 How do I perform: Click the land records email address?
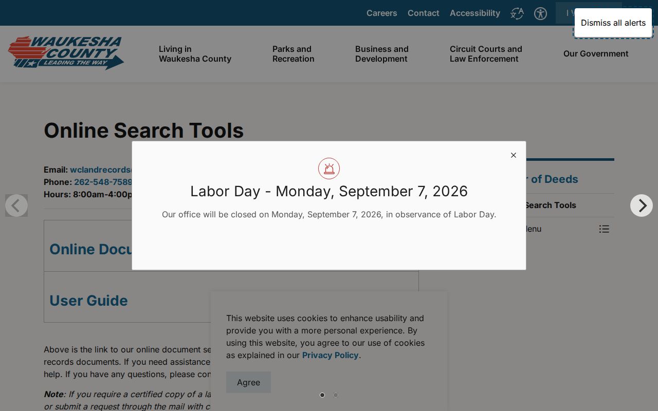(x=101, y=170)
